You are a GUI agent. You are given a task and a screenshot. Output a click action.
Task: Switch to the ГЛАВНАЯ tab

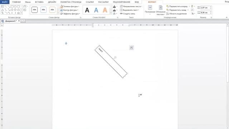click(x=16, y=2)
